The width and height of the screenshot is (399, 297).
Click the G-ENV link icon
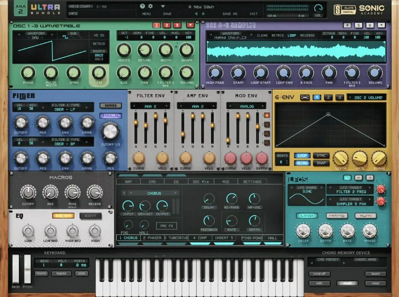point(304,97)
